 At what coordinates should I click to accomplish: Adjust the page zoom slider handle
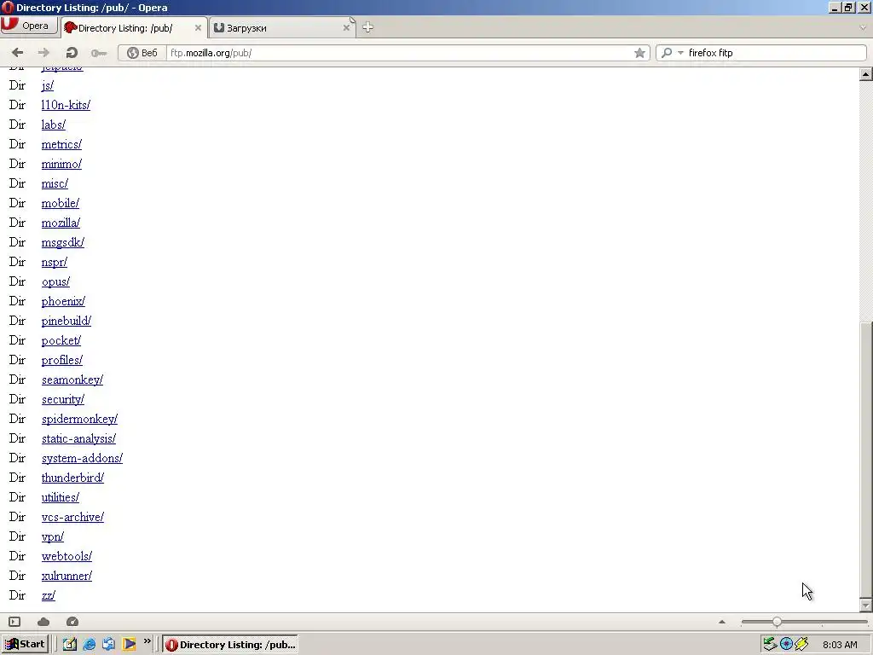(x=778, y=622)
